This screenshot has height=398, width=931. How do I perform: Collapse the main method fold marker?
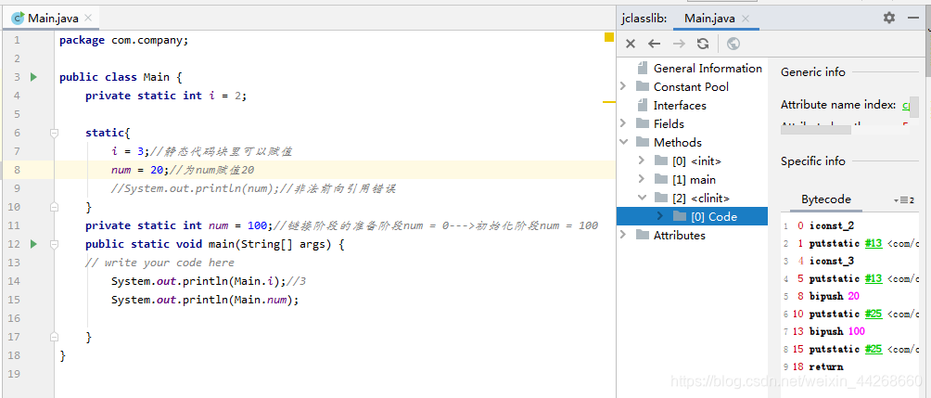pos(54,244)
